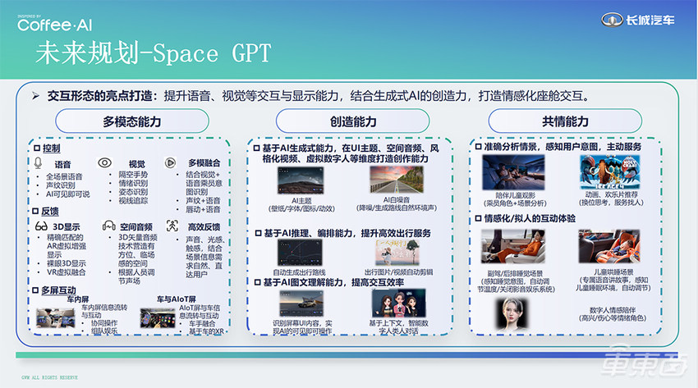Image resolution: width=698 pixels, height=388 pixels.
Task: Click the AI可见即可说 bullet text
Action: 67,194
